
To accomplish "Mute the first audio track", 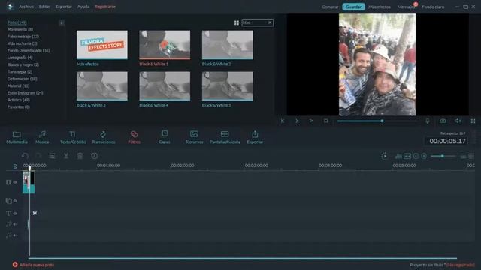I will (x=15, y=224).
